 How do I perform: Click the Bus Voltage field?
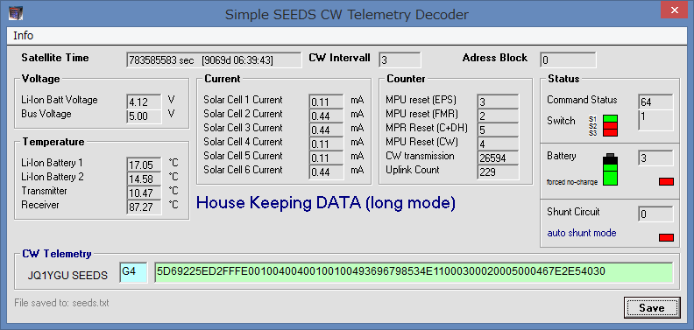point(144,116)
